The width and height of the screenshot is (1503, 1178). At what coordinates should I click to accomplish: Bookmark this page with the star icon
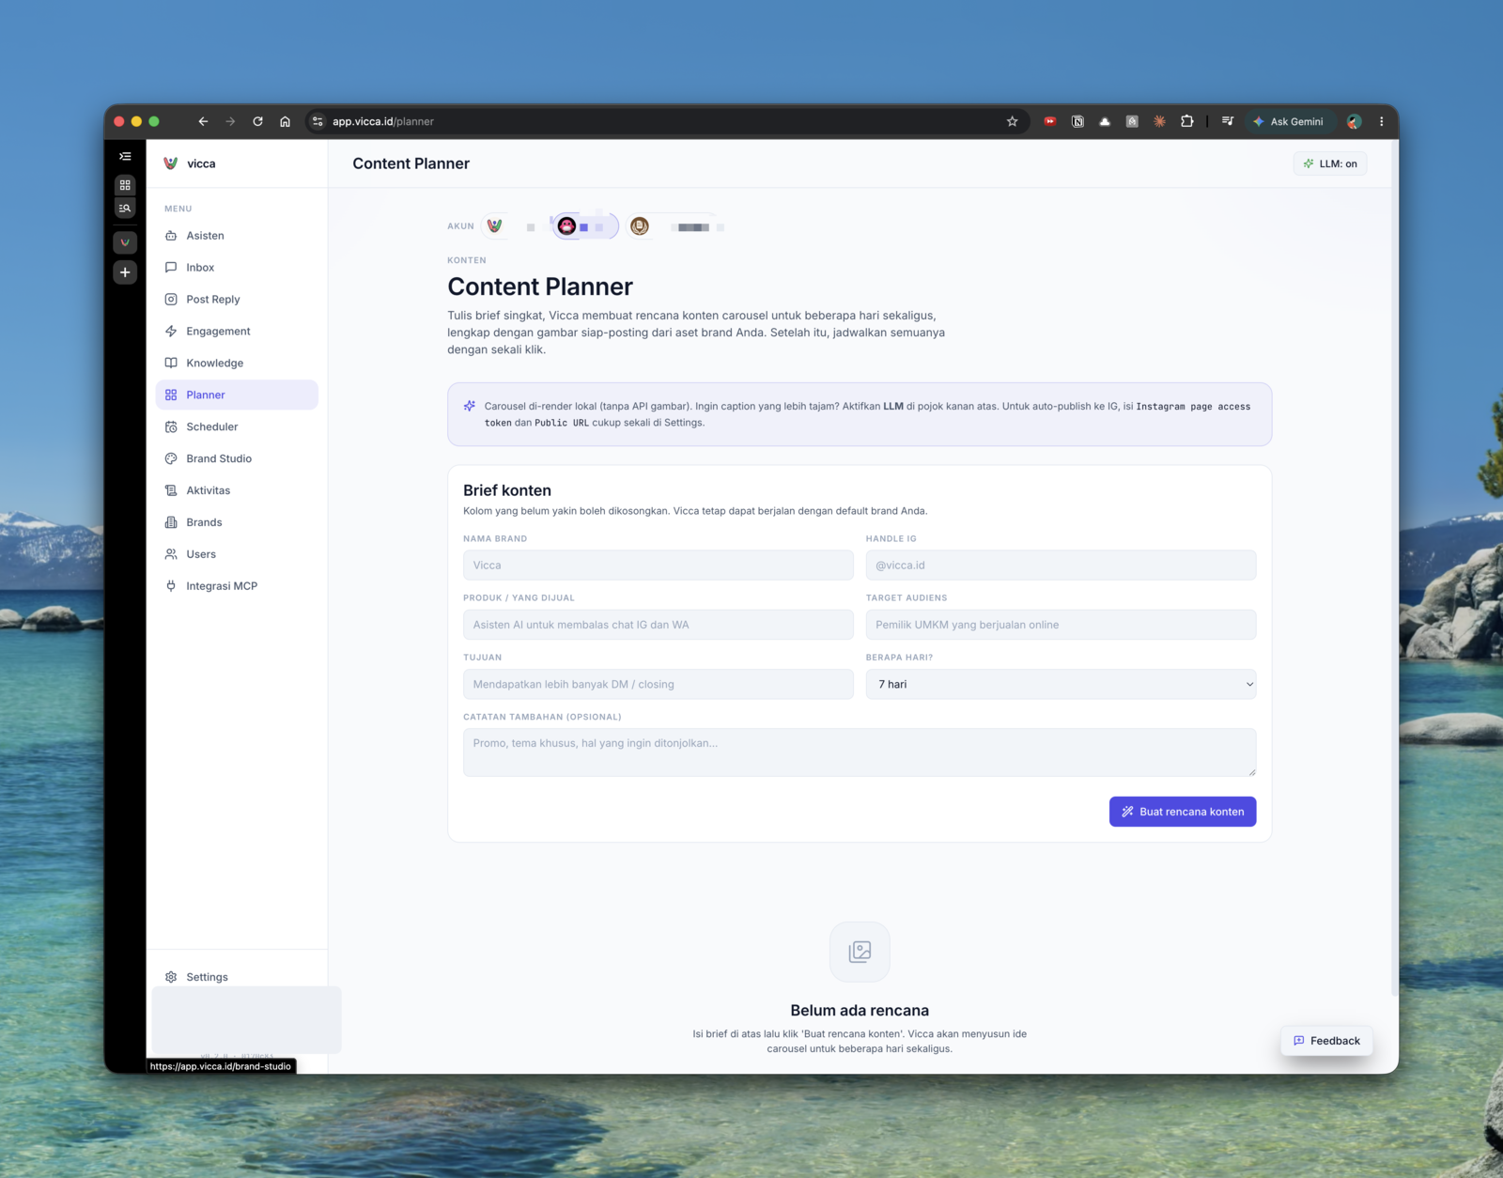(1012, 121)
